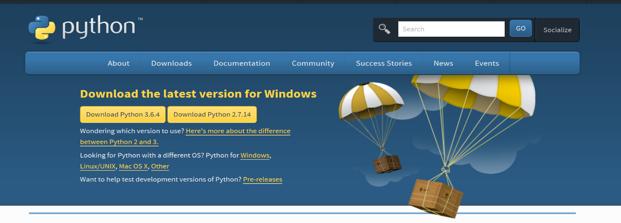
Task: Open the News menu item
Action: (x=443, y=64)
